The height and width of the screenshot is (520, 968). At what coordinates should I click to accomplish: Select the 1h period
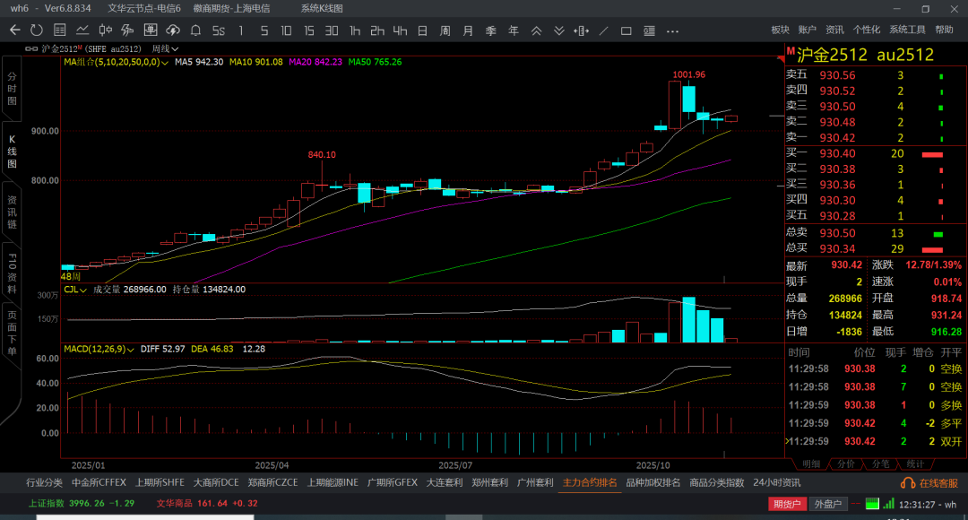pyautogui.click(x=354, y=30)
